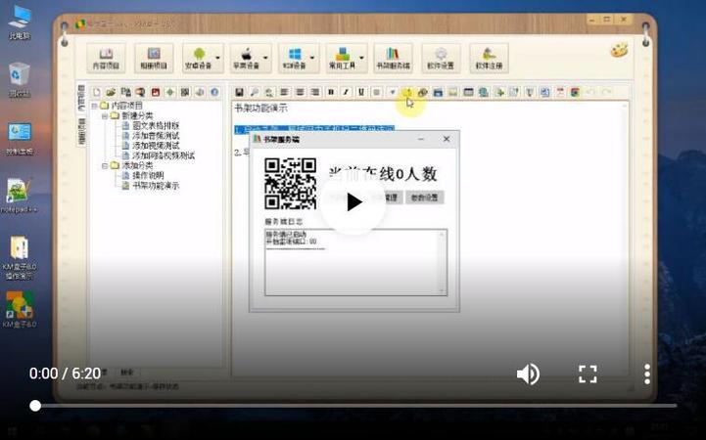
Task: Click the magnifier find icon in editor toolbar
Action: click(254, 92)
